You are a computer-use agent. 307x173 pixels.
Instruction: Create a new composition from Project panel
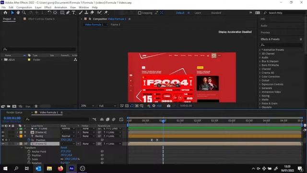pyautogui.click(x=14, y=106)
